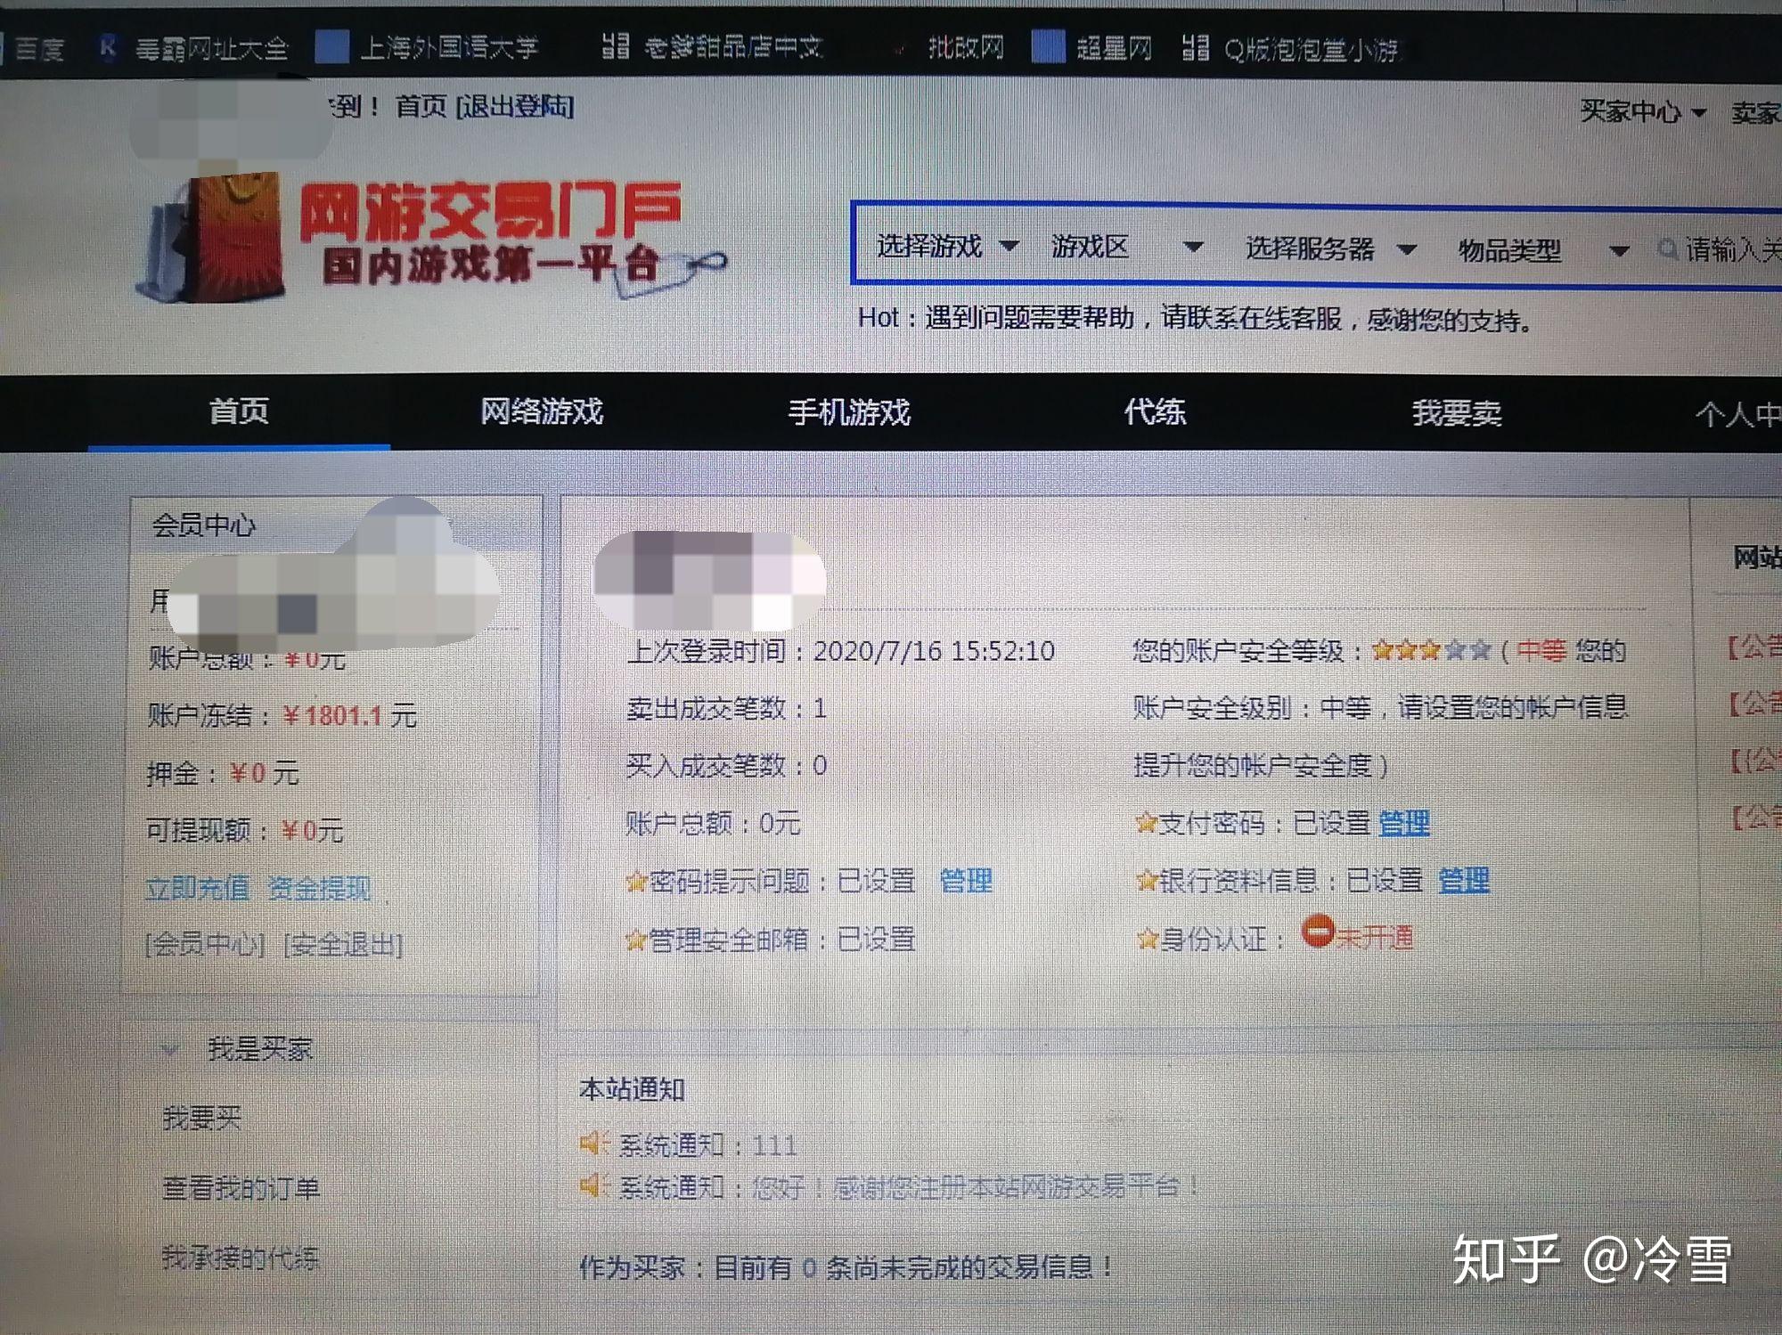Open 查看我的订单 in sidebar
The width and height of the screenshot is (1782, 1335).
coord(241,1187)
